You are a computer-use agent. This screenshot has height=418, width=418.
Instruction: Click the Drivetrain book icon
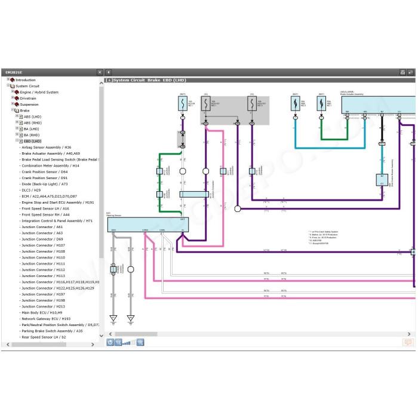(17, 98)
